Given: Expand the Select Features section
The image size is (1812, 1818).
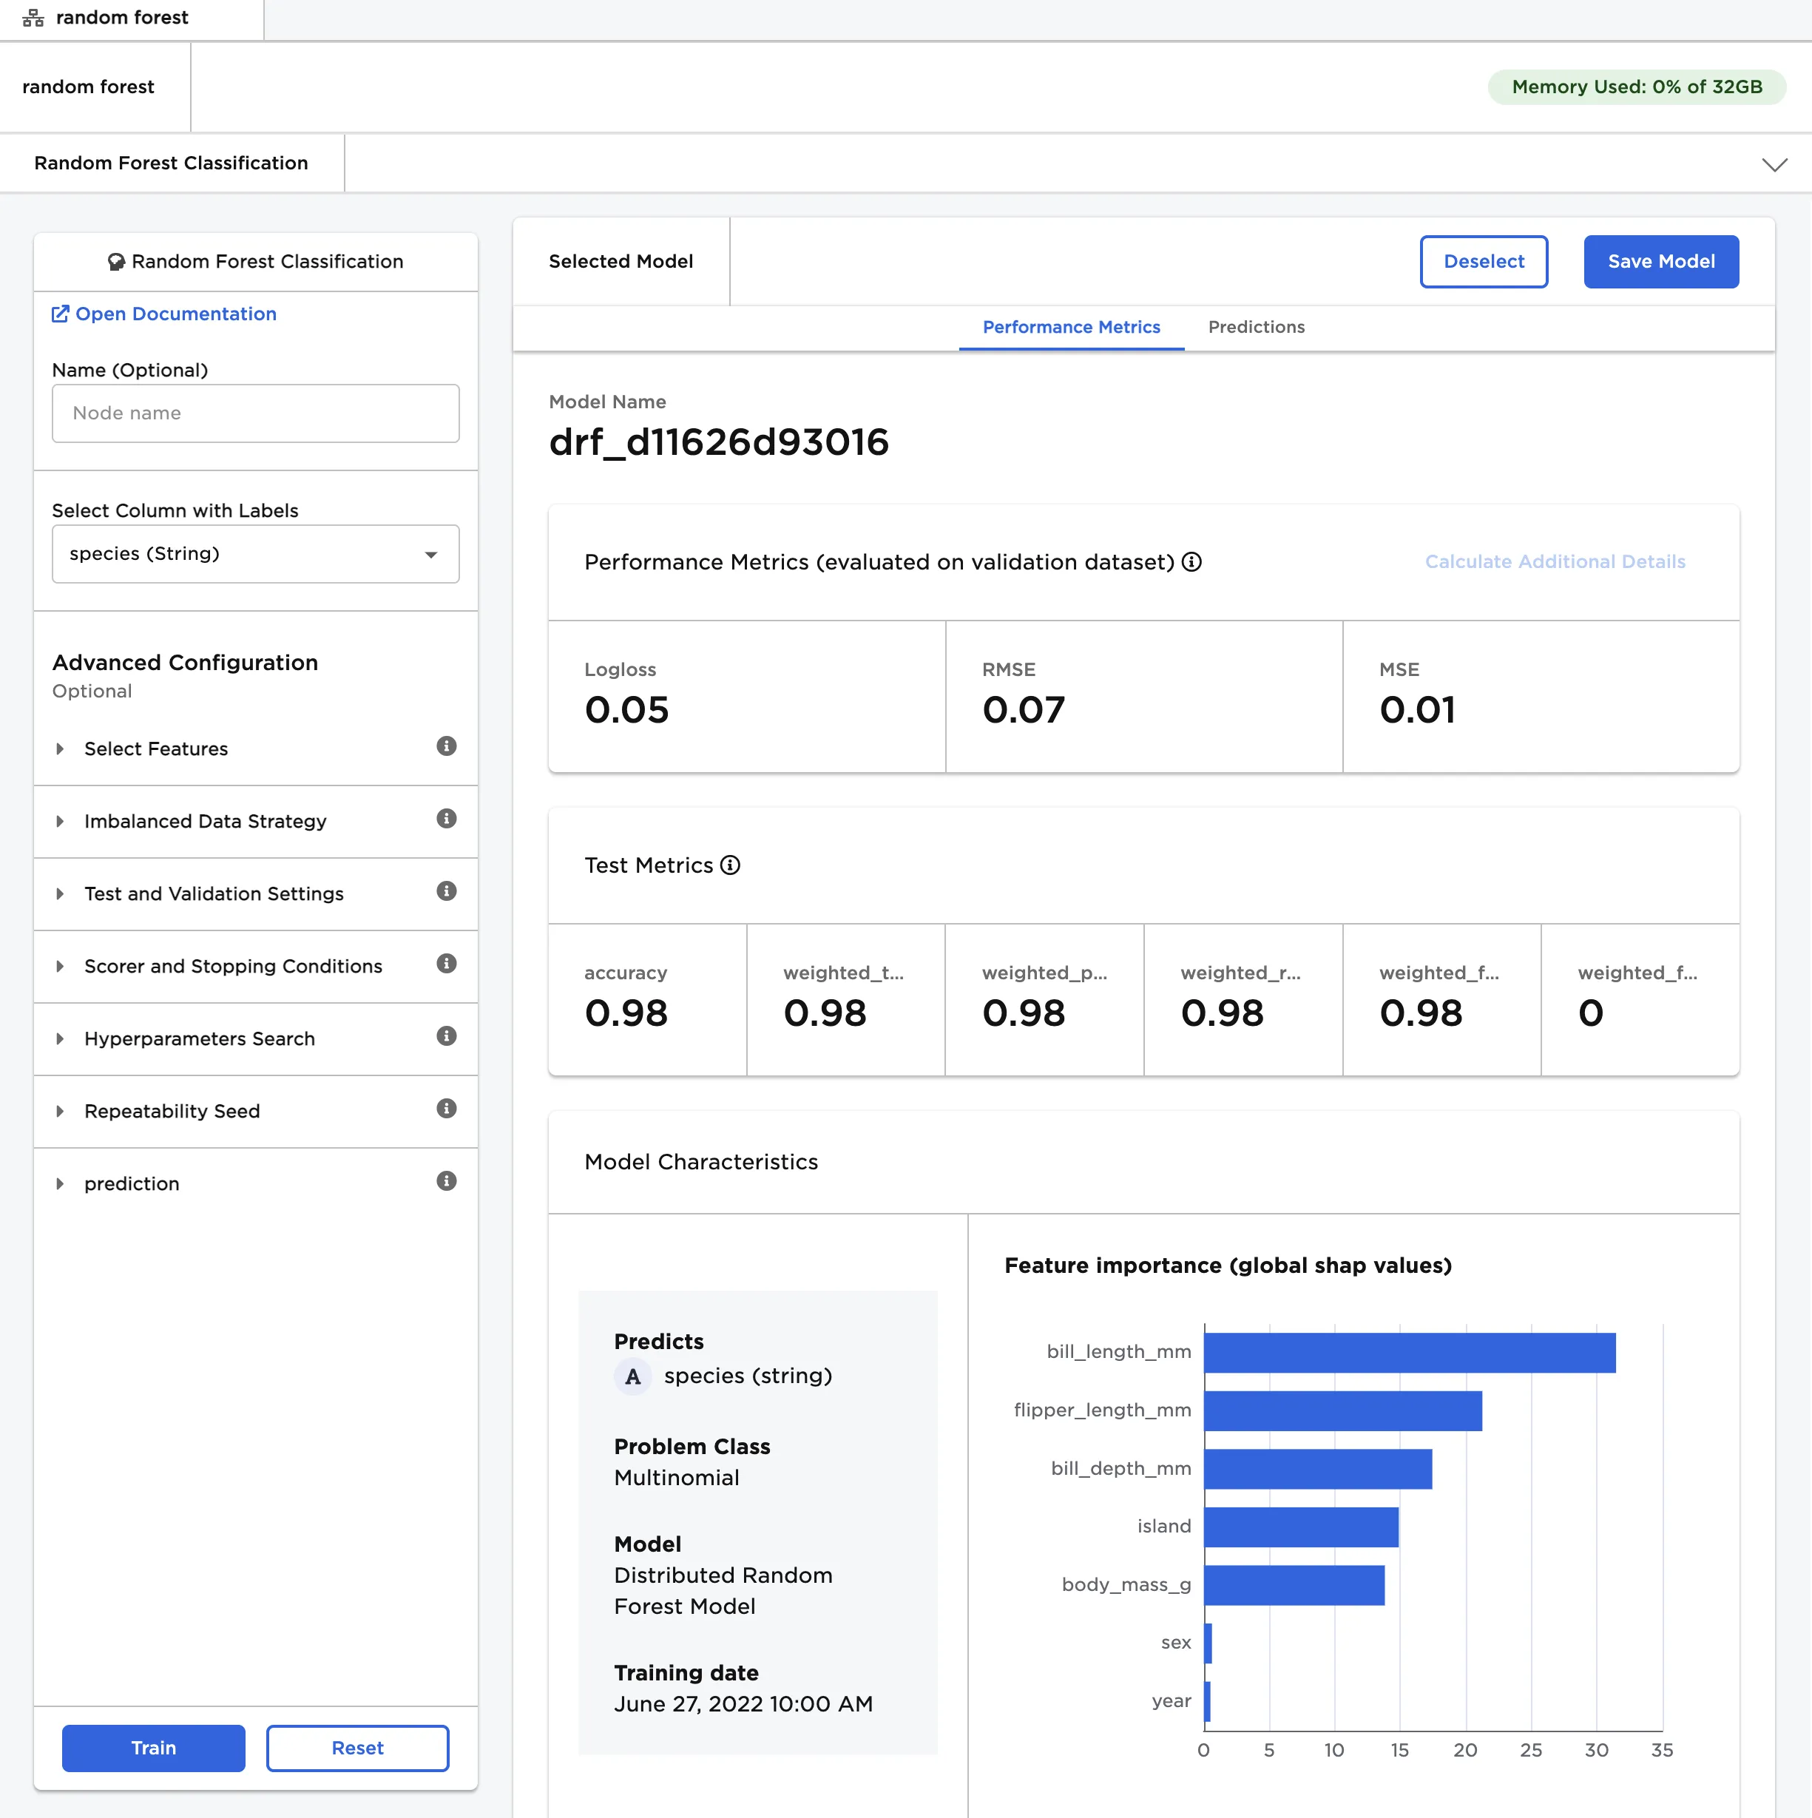Looking at the screenshot, I should pyautogui.click(x=155, y=749).
